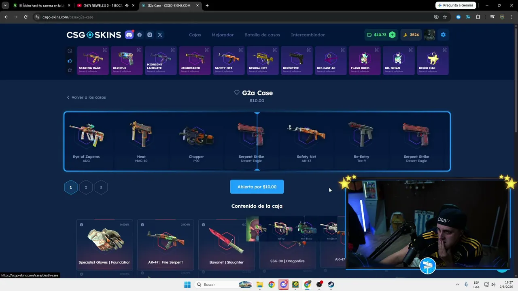This screenshot has width=518, height=291.
Task: Click the Contenido de la caja heading
Action: [257, 206]
